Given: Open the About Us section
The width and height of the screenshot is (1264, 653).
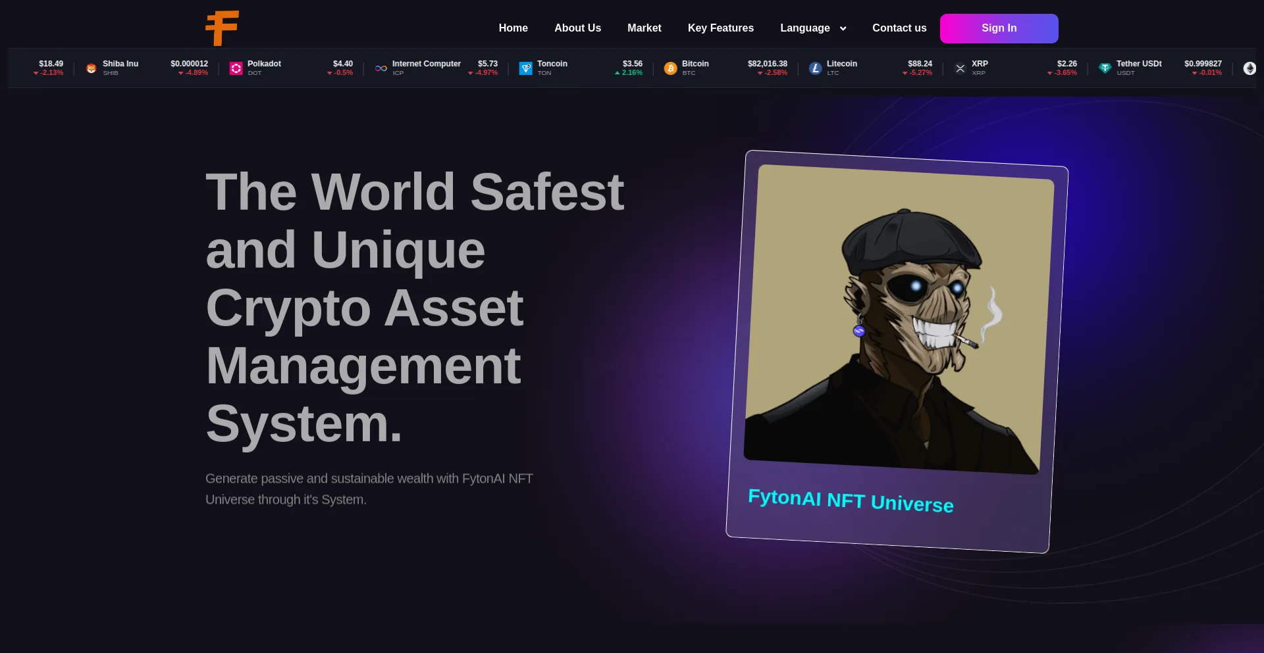Looking at the screenshot, I should pos(577,28).
